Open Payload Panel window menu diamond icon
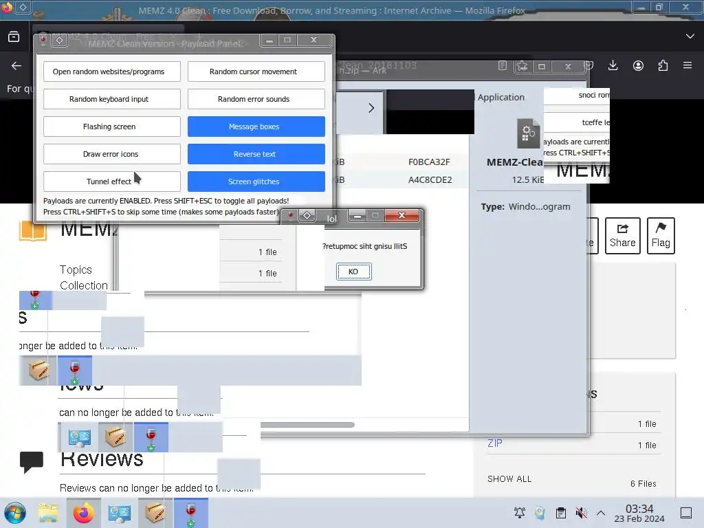Viewport: 704px width, 528px height. [59, 41]
